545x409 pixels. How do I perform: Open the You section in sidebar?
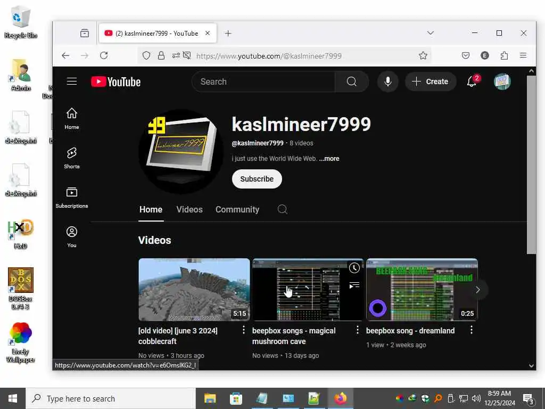[72, 237]
